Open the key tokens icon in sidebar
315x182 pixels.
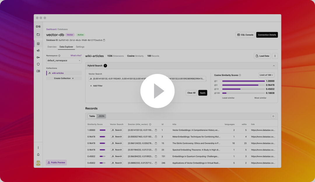[x=38, y=58]
